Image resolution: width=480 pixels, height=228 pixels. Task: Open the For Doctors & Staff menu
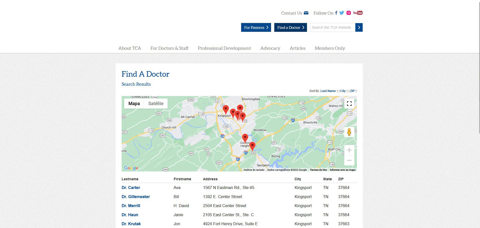[x=169, y=48]
